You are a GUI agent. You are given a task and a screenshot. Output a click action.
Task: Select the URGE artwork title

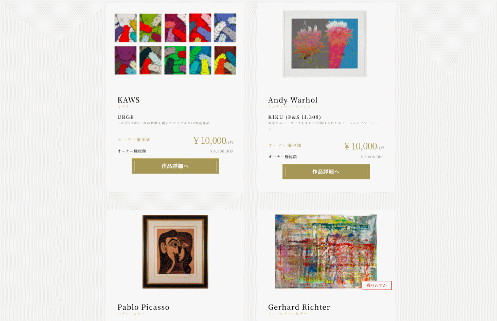click(x=126, y=117)
